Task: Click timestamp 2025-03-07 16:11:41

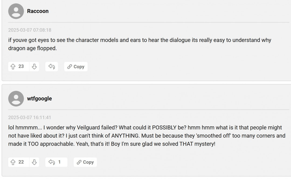Action: click(30, 117)
